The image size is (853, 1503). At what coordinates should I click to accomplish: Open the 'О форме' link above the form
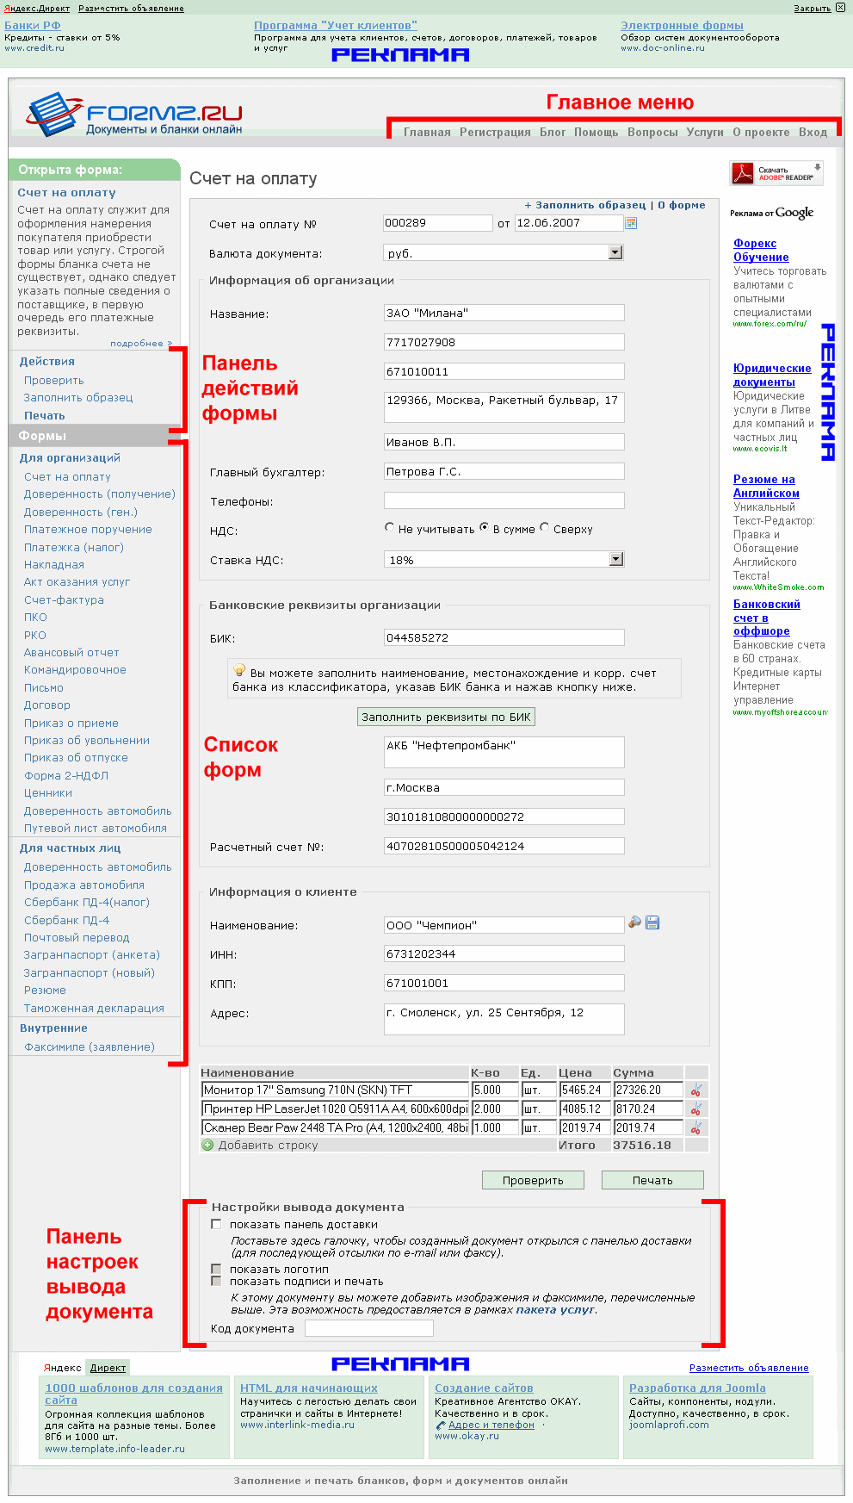(682, 205)
